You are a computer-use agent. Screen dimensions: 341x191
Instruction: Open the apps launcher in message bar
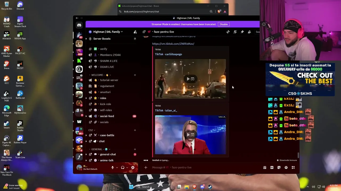tap(293, 167)
